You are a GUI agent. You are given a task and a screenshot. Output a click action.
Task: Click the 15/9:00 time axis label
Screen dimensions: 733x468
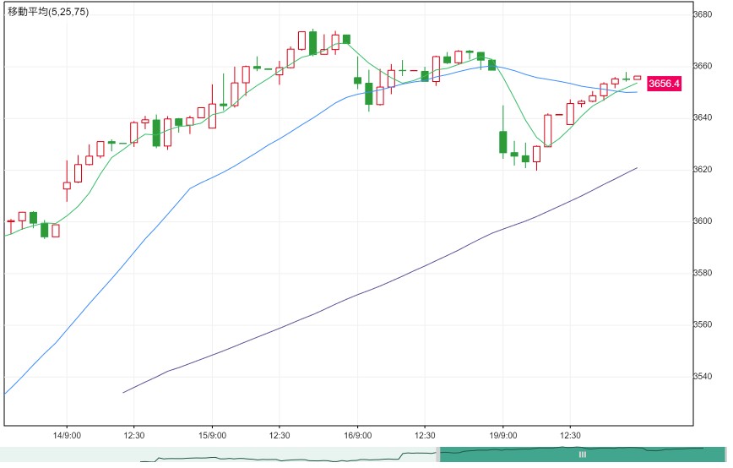tap(212, 436)
